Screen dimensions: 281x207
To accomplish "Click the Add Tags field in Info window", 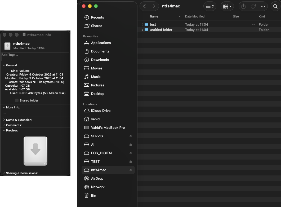I will point(35,57).
